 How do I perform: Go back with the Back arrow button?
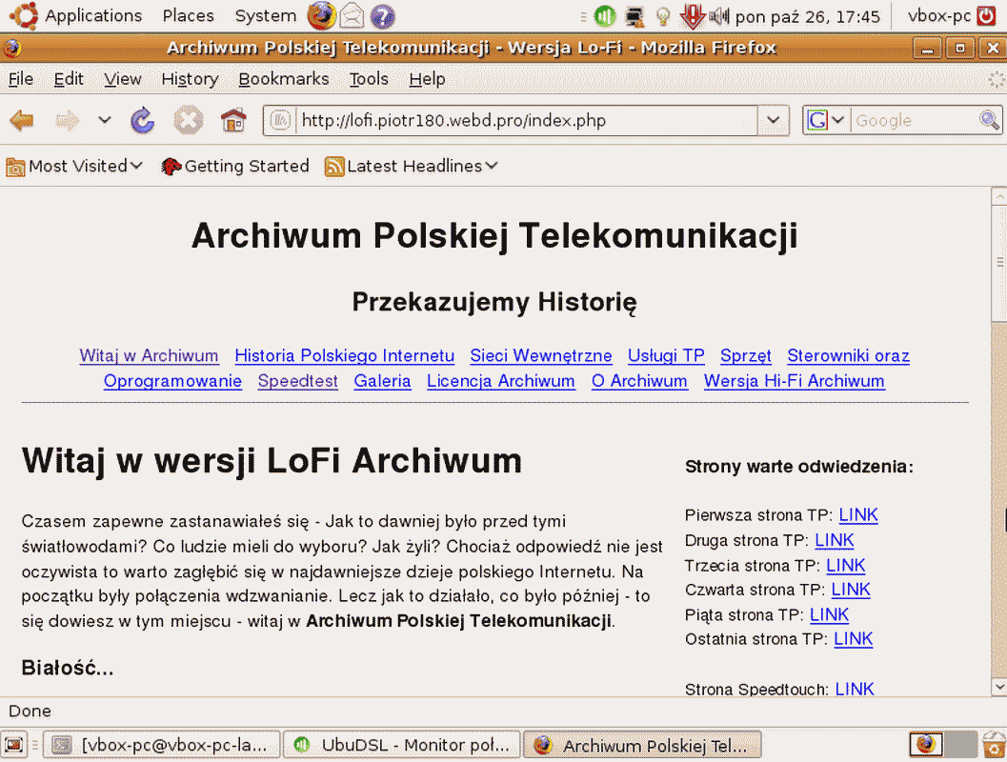pos(23,120)
